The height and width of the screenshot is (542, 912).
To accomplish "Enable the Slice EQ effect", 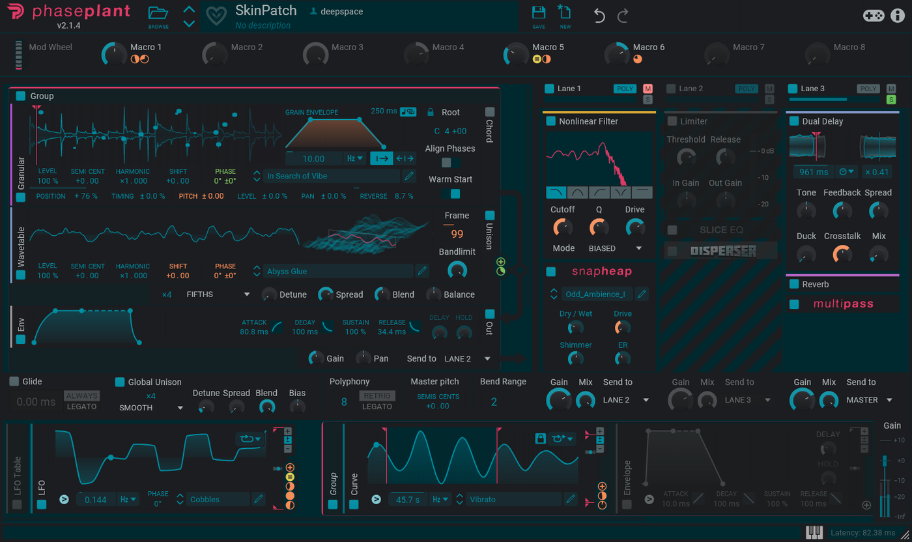I will click(672, 229).
